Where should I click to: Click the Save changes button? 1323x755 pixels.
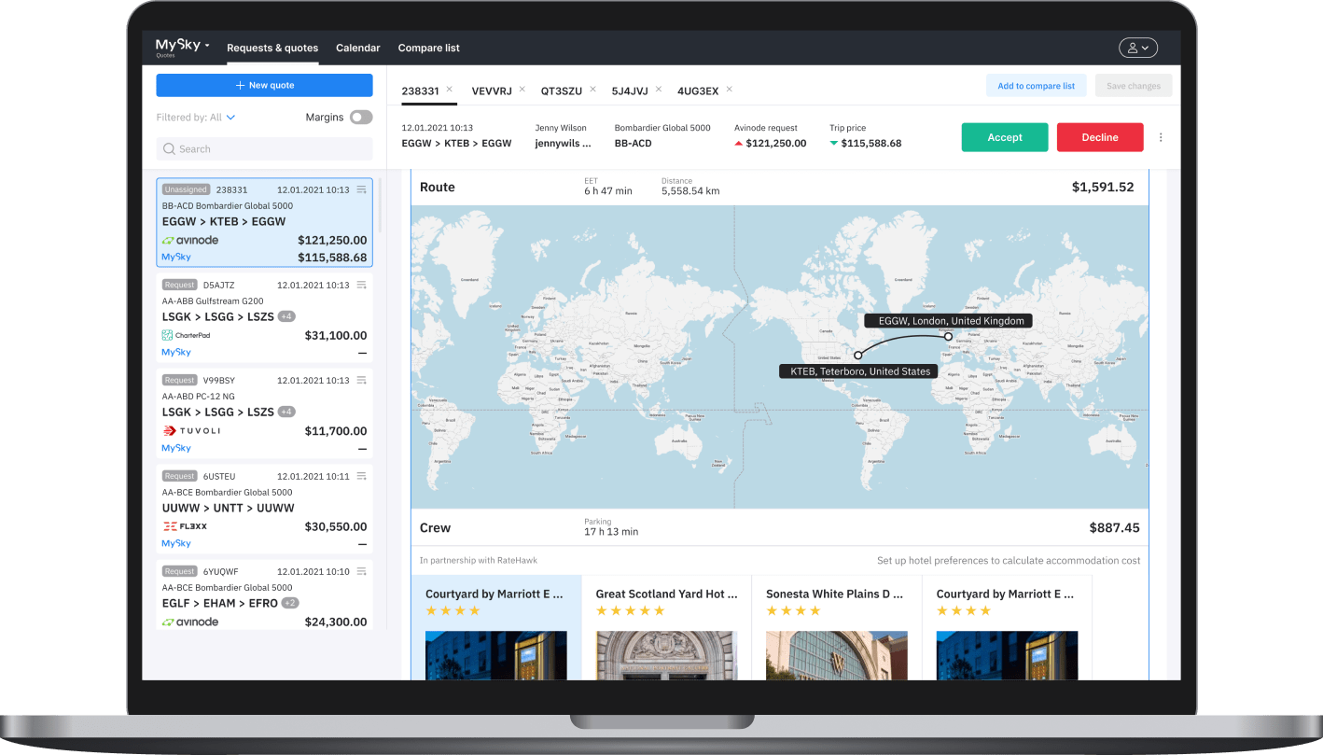[x=1134, y=86]
